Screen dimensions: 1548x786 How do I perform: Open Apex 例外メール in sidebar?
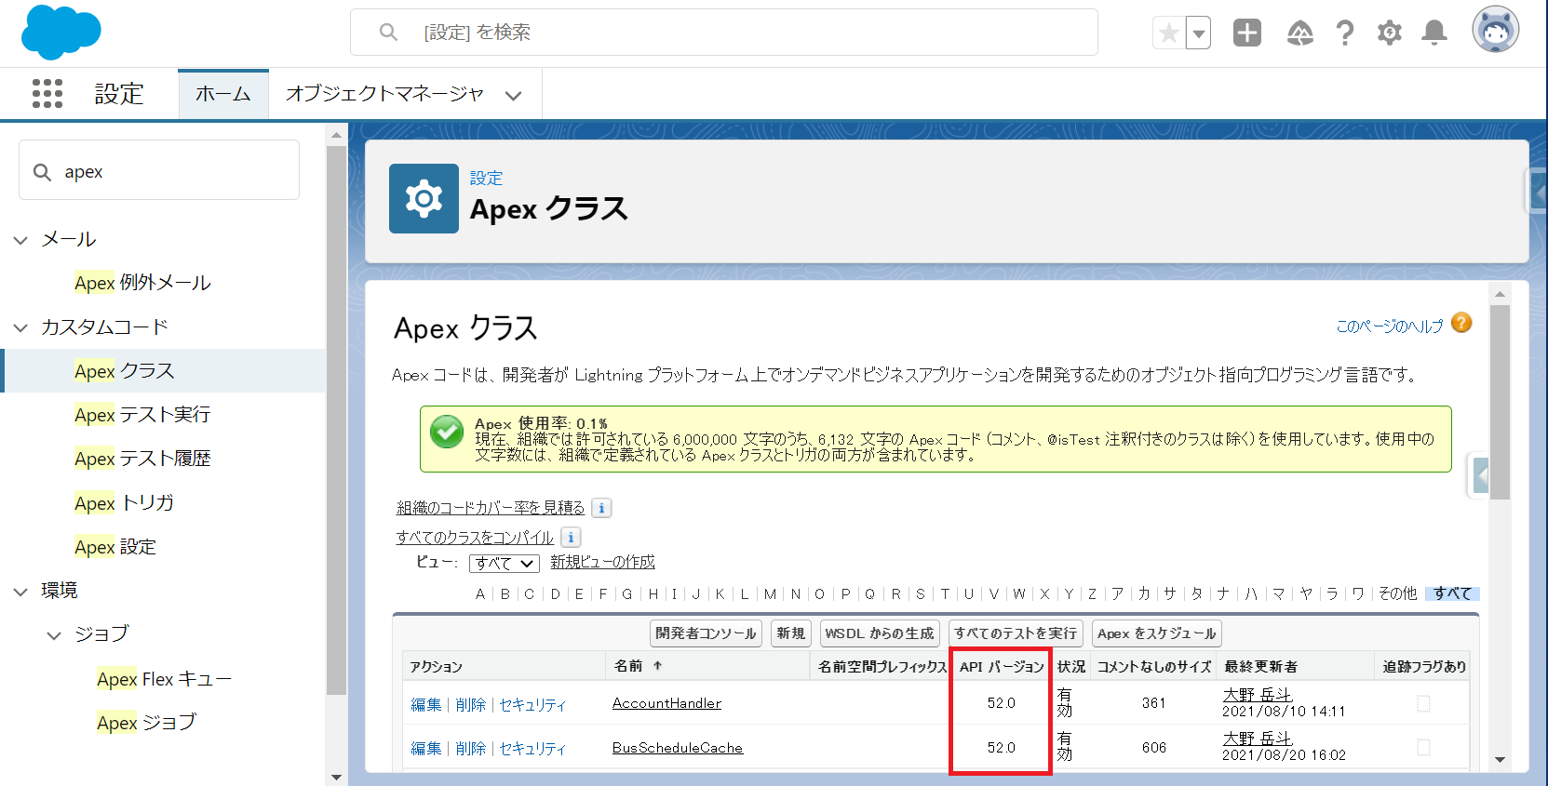tap(142, 283)
